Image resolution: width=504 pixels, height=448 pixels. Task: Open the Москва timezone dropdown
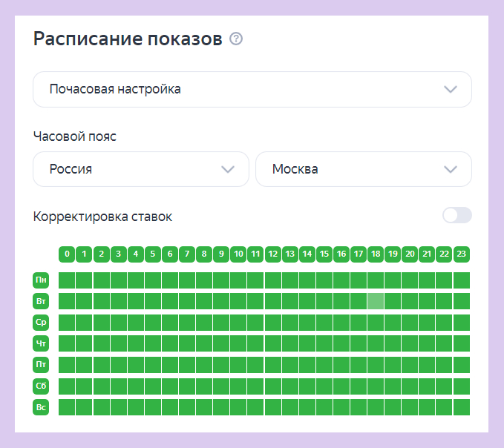363,169
